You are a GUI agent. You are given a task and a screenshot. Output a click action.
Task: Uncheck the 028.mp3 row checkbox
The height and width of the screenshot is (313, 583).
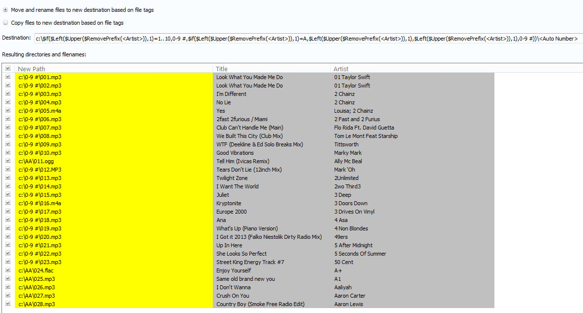coord(7,304)
